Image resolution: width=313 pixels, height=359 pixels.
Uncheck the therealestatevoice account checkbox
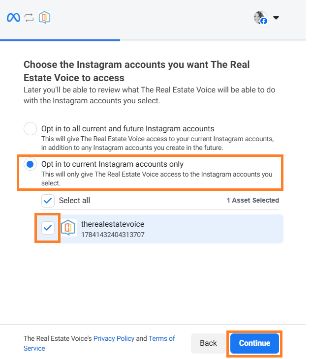click(x=48, y=228)
